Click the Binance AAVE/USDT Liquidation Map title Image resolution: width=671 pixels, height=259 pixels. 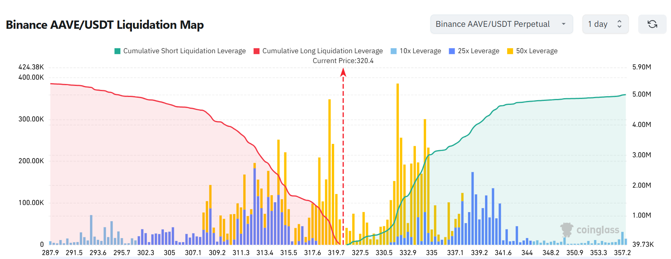pyautogui.click(x=105, y=25)
